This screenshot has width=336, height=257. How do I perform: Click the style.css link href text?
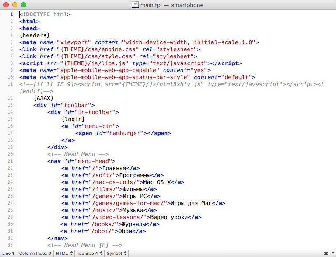pos(96,56)
